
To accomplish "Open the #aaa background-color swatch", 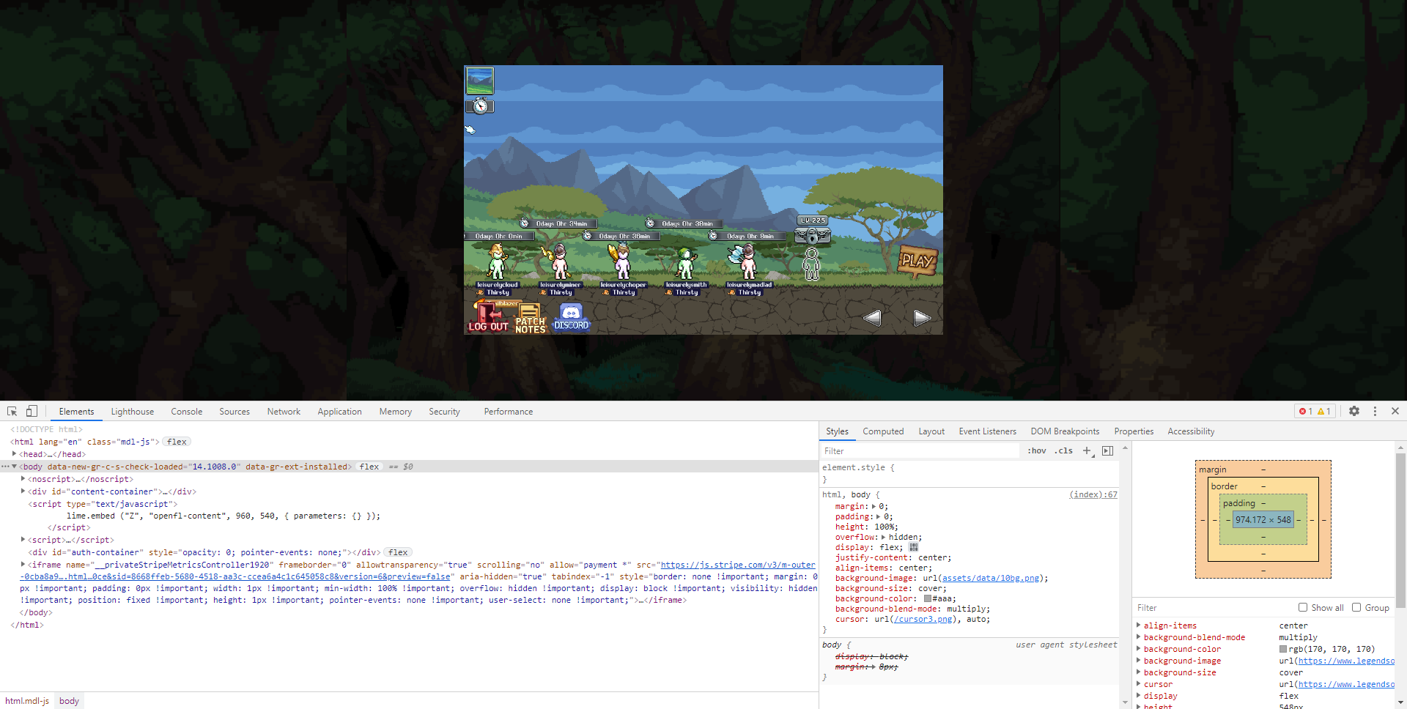I will (927, 598).
